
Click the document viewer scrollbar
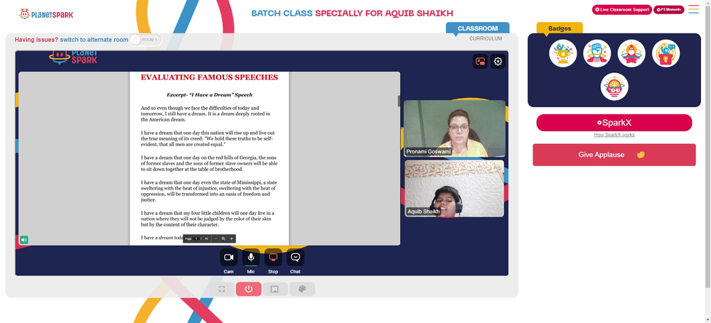[x=399, y=102]
